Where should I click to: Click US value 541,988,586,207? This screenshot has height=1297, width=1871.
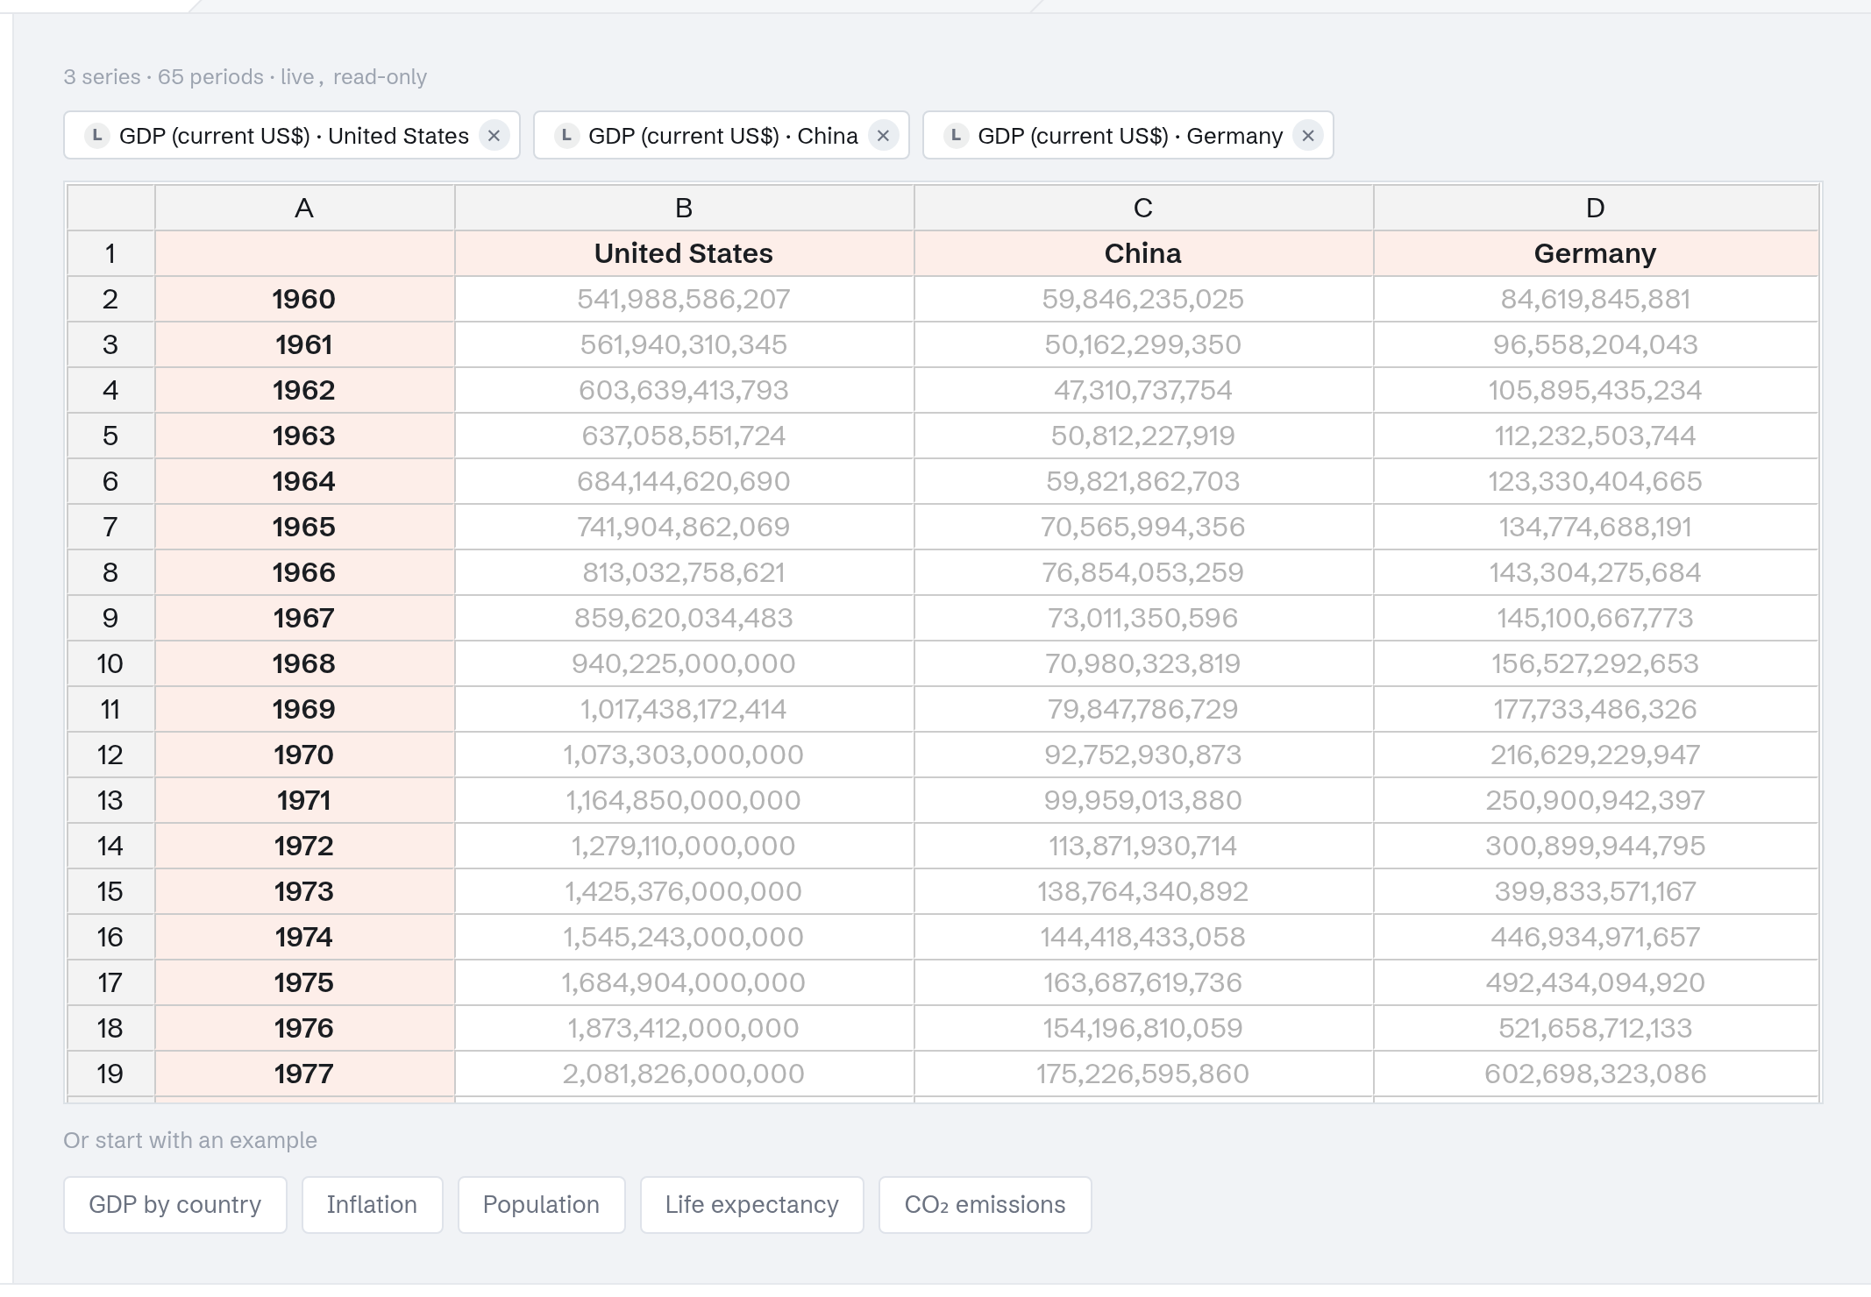click(x=684, y=299)
